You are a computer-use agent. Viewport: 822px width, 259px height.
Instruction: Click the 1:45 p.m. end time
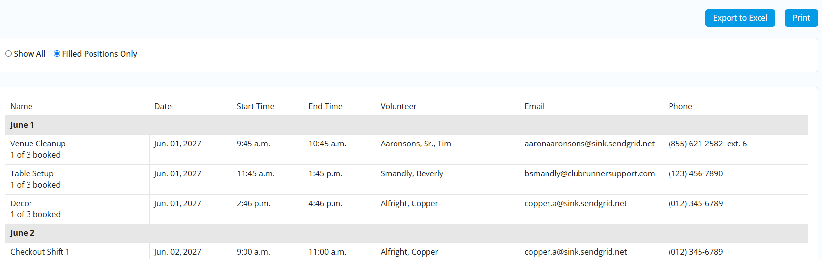(326, 173)
